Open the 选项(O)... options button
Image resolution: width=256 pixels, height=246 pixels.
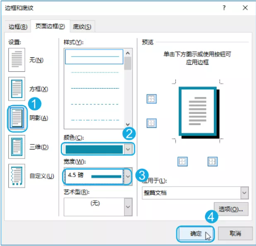pos(231,209)
